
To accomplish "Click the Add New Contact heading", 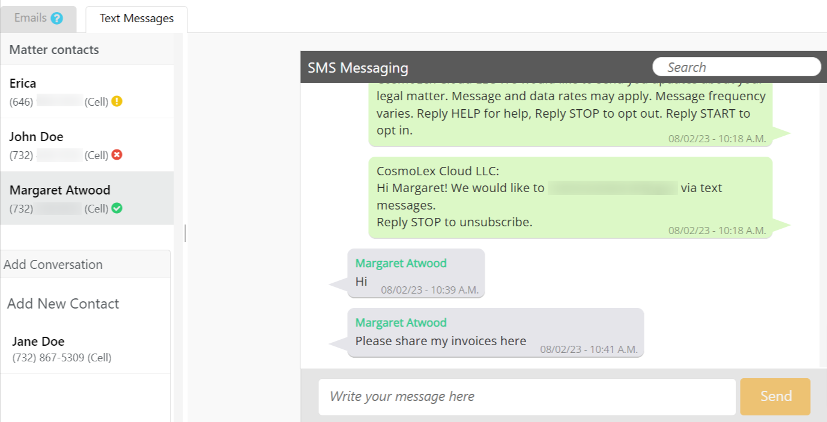I will click(63, 304).
